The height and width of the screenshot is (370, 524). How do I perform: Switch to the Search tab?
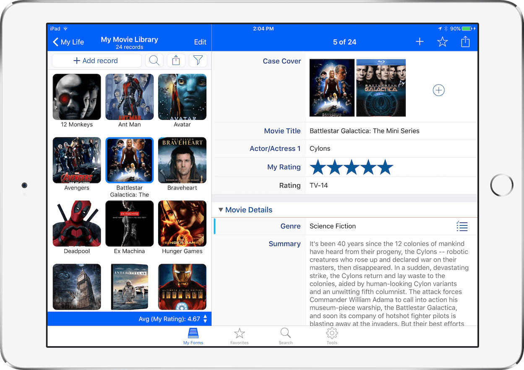pos(286,336)
